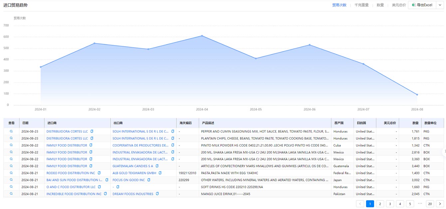
Task: Open dropdown arrow next to 导出Excel
Action: click(x=440, y=5)
